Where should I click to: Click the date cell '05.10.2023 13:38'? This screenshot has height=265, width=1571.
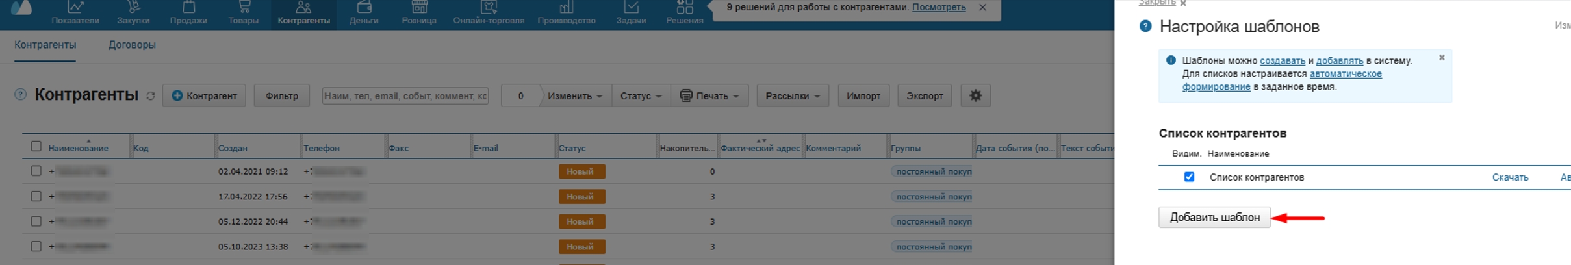[253, 247]
